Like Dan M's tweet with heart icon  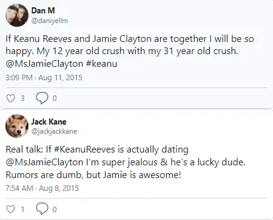click(x=10, y=98)
